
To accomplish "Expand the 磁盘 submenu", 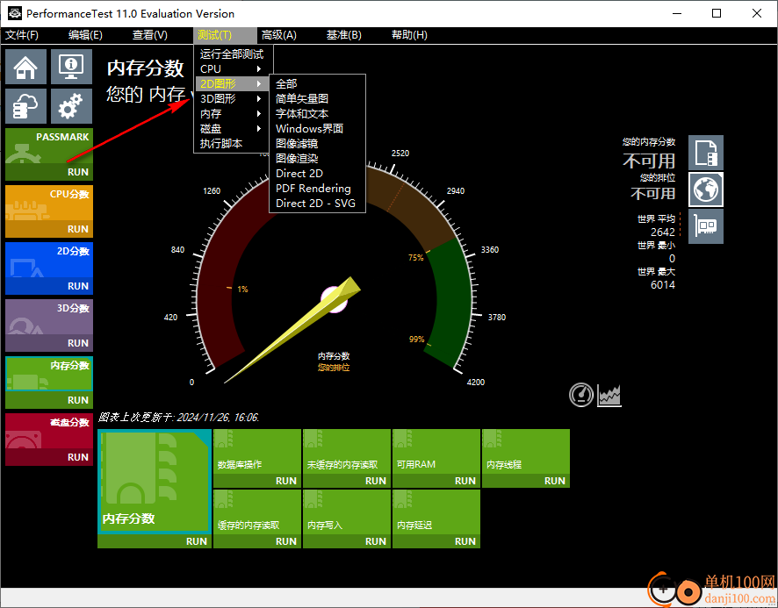I will click(x=234, y=128).
